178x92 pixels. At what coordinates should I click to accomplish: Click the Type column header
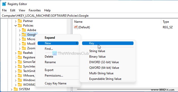tap(170, 22)
